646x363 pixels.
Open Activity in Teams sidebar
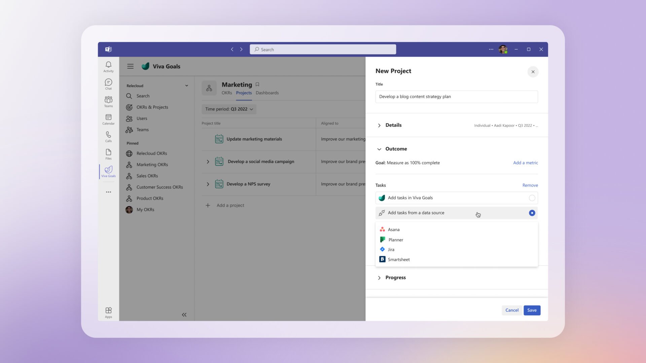pyautogui.click(x=108, y=67)
